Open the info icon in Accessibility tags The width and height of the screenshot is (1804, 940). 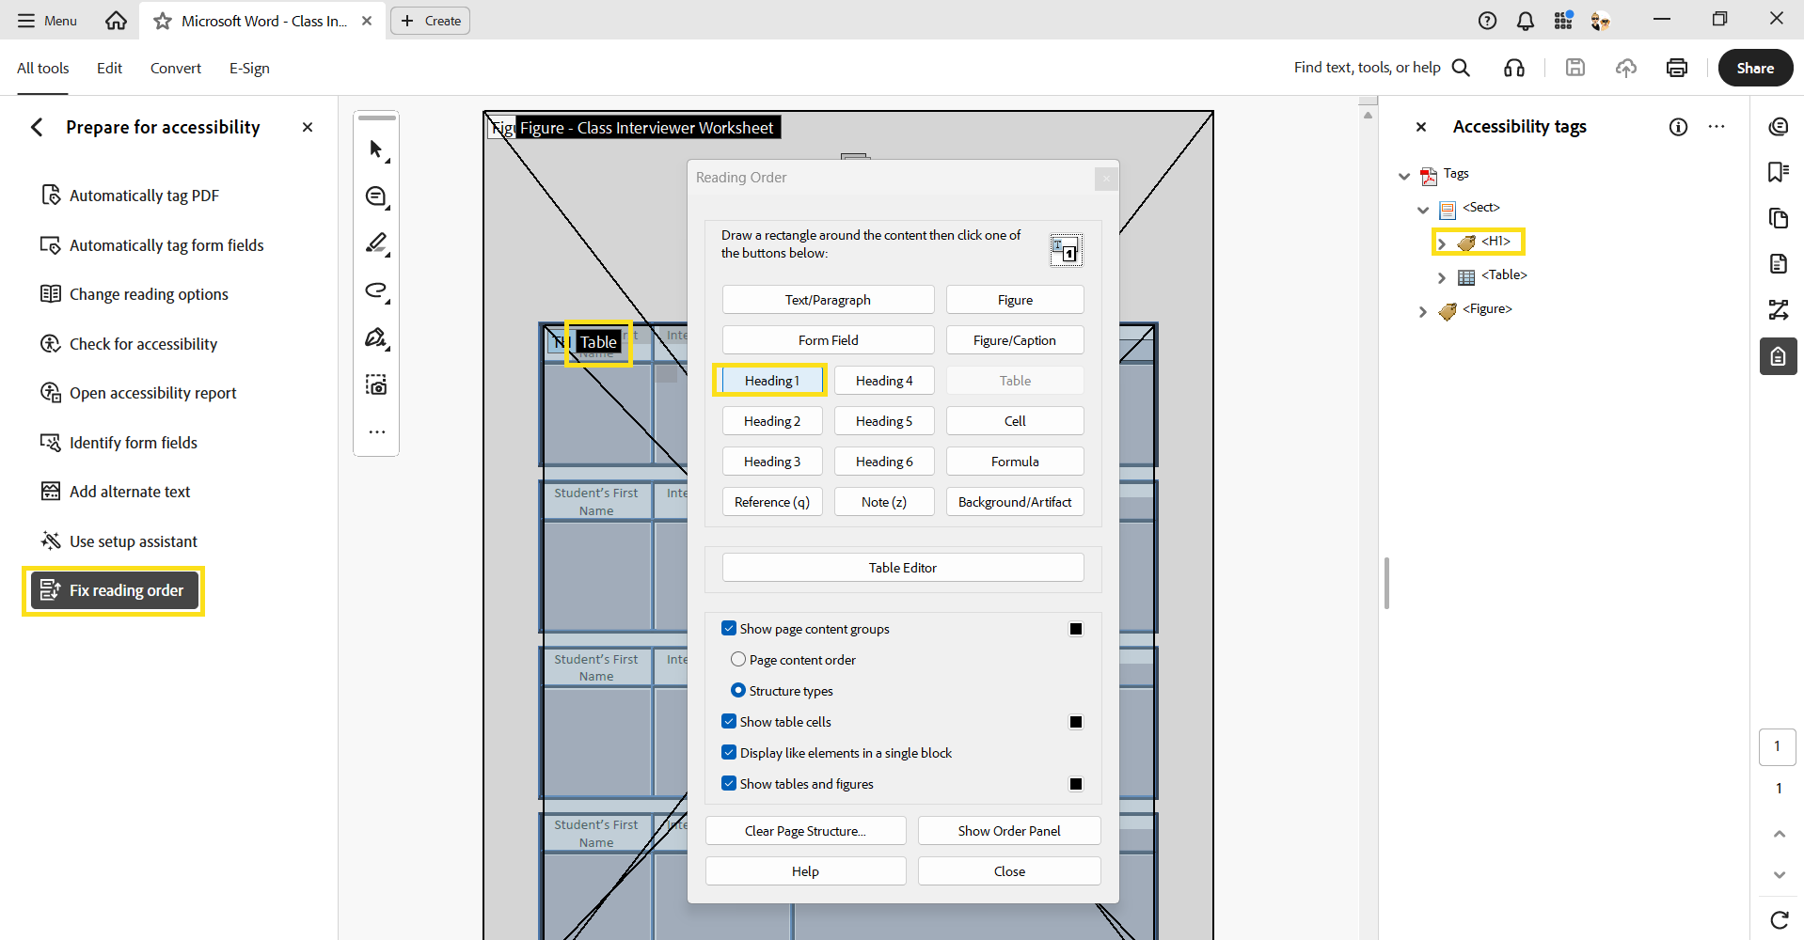[x=1678, y=127]
